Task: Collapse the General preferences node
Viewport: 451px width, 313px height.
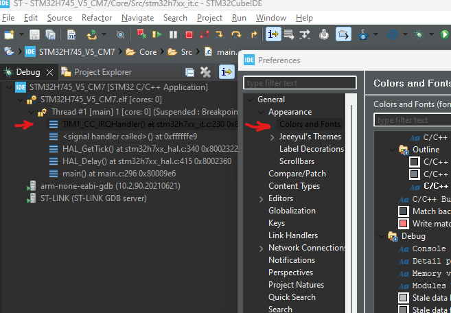Action: 251,100
